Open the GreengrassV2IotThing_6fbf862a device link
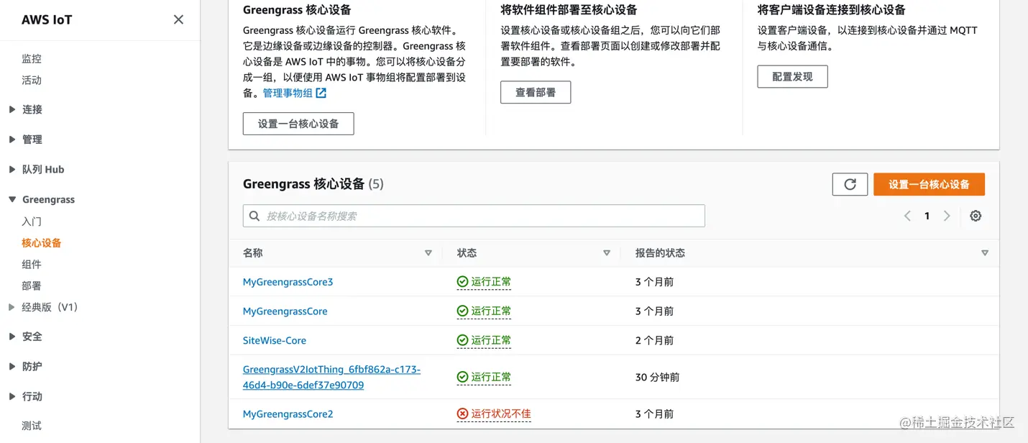Viewport: 1028px width, 443px height. tap(331, 377)
